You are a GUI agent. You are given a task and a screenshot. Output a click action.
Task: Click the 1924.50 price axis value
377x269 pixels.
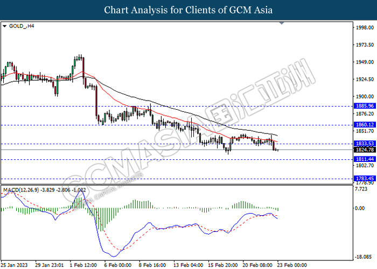tap(365, 79)
